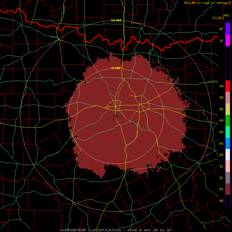Screen dimensions: 232x232
Task: Click the IC legend label
Action: [221, 167]
